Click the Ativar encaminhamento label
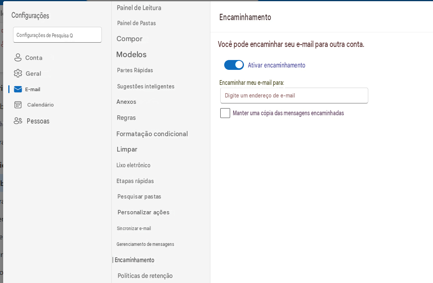The height and width of the screenshot is (283, 433). (x=276, y=65)
